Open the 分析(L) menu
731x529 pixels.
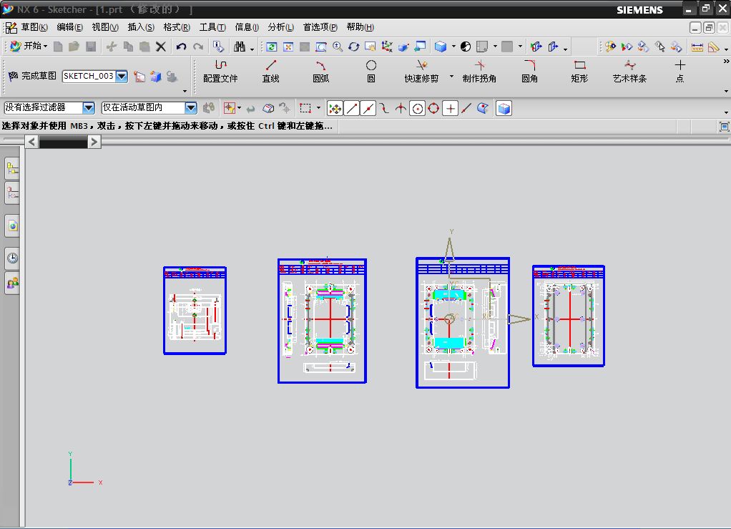[x=280, y=27]
